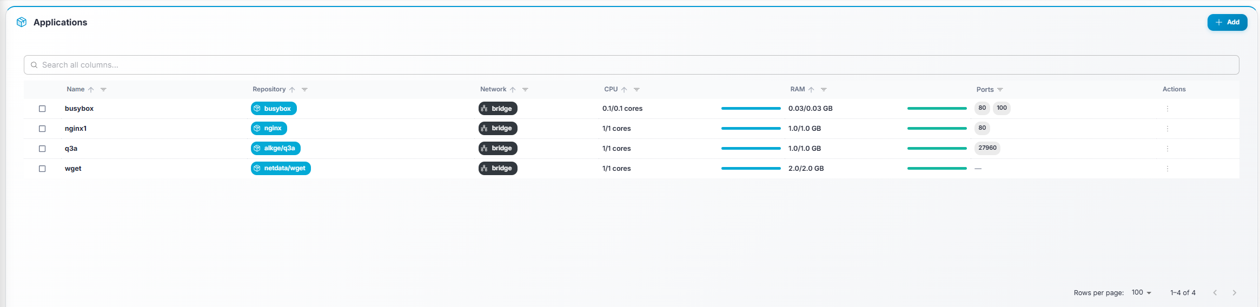The height and width of the screenshot is (307, 1260).
Task: Open the Name column filter icon
Action: pyautogui.click(x=103, y=90)
